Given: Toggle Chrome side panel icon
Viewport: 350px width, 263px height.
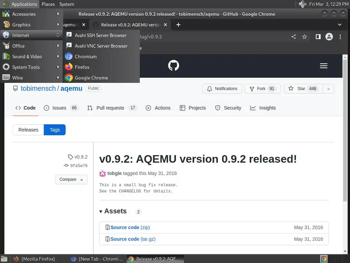Looking at the screenshot, I should pyautogui.click(x=318, y=37).
